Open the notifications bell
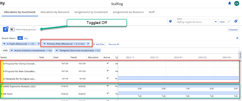Viewport: 242px width, 101px height. (230, 3)
